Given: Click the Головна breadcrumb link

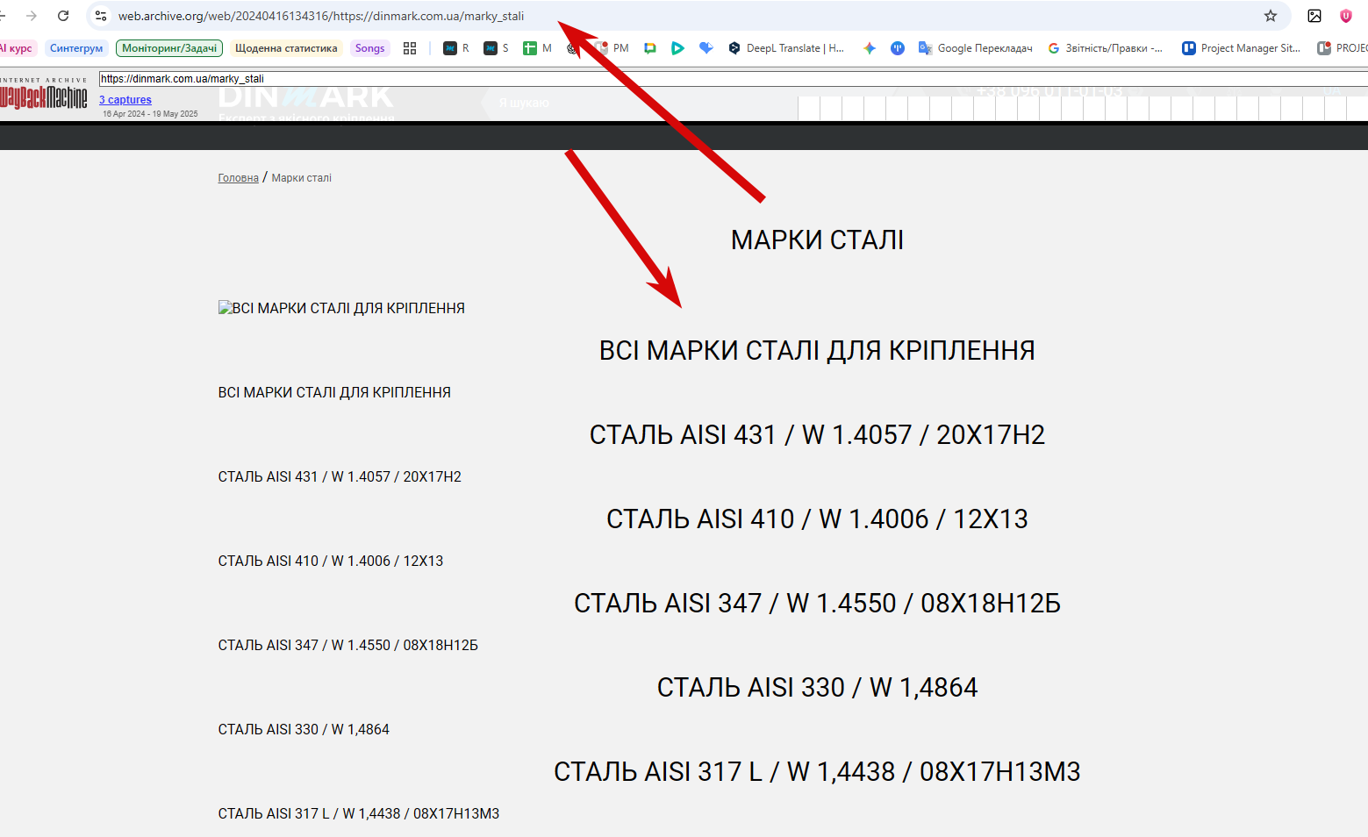Looking at the screenshot, I should (239, 178).
